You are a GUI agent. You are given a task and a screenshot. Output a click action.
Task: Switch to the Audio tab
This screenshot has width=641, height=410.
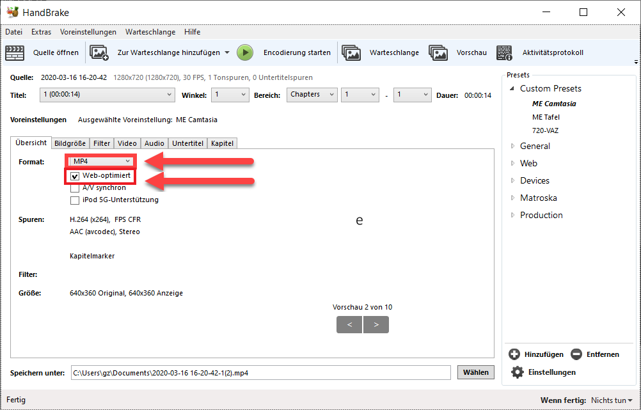(x=154, y=143)
